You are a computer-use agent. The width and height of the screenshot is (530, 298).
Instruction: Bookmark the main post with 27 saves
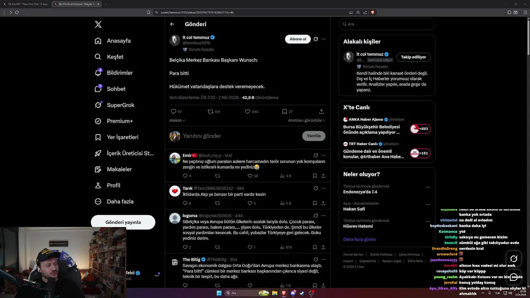click(x=284, y=112)
